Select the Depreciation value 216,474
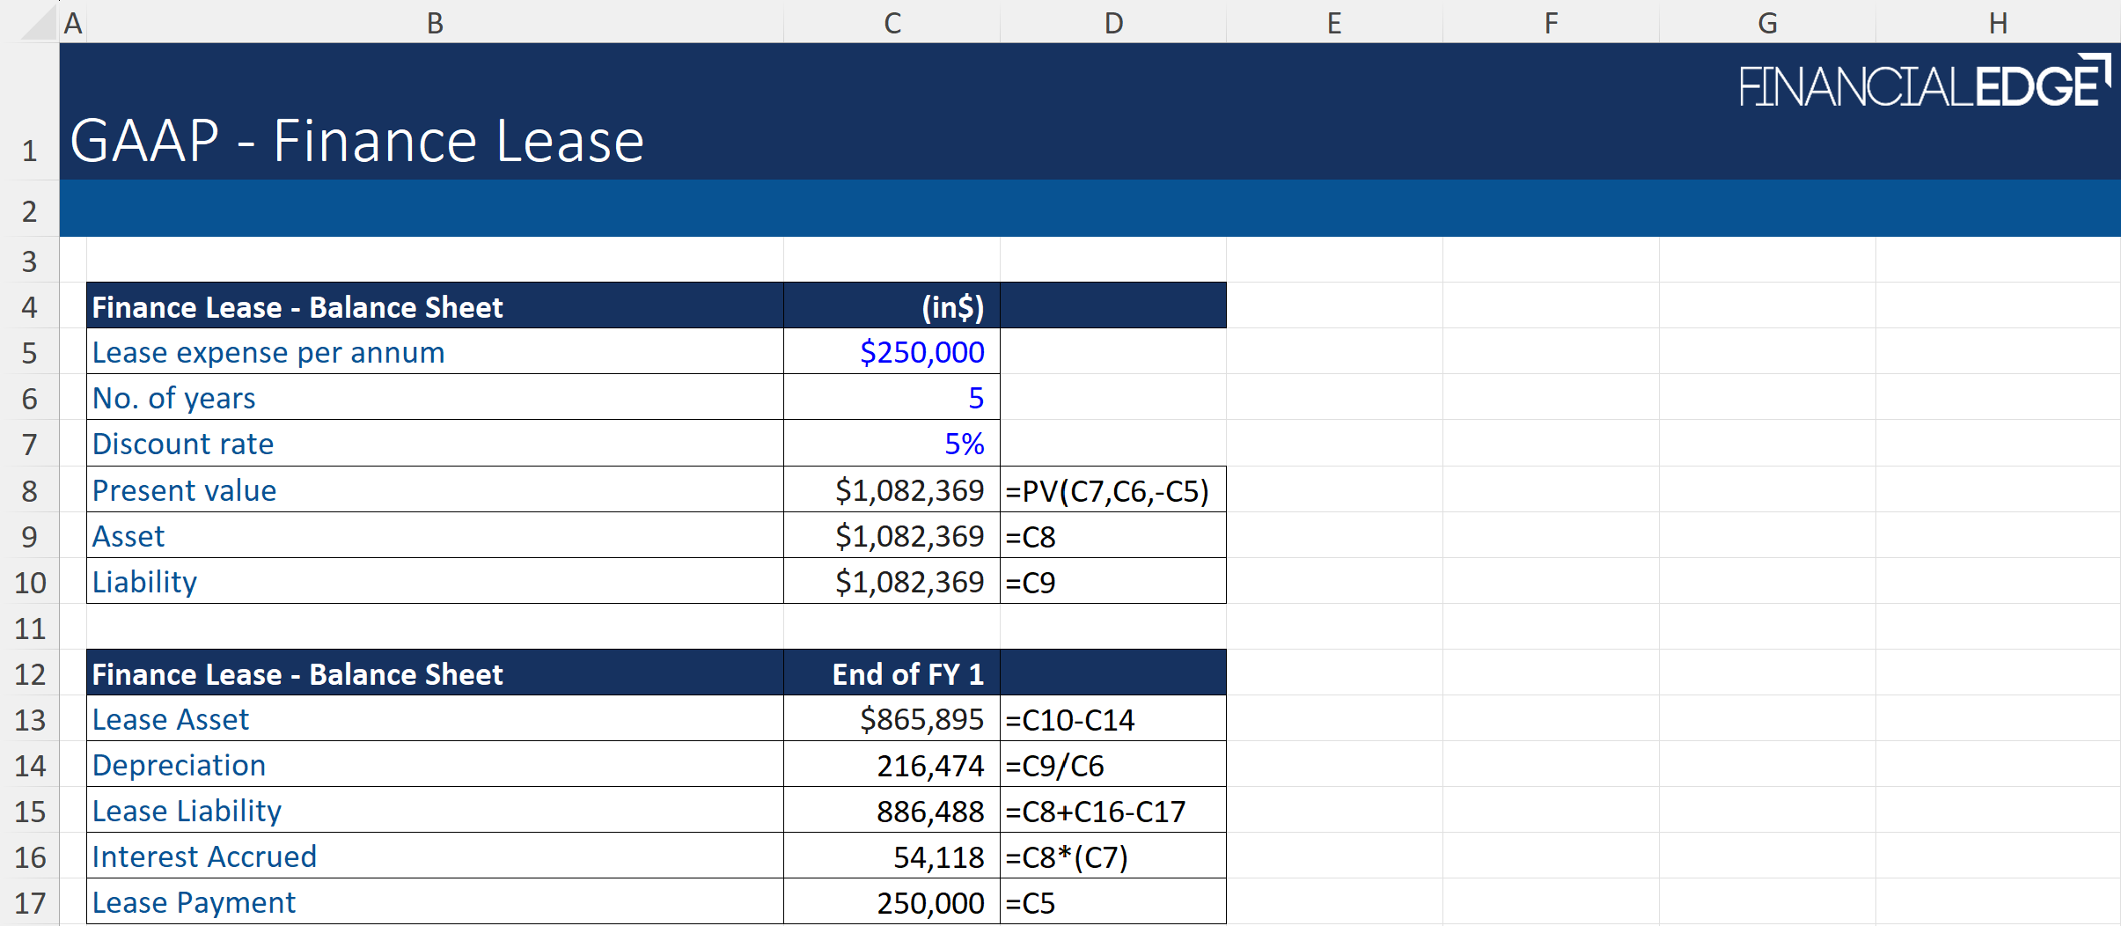Image resolution: width=2121 pixels, height=926 pixels. 892,766
